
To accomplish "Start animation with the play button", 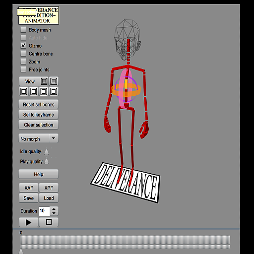I will (29, 222).
